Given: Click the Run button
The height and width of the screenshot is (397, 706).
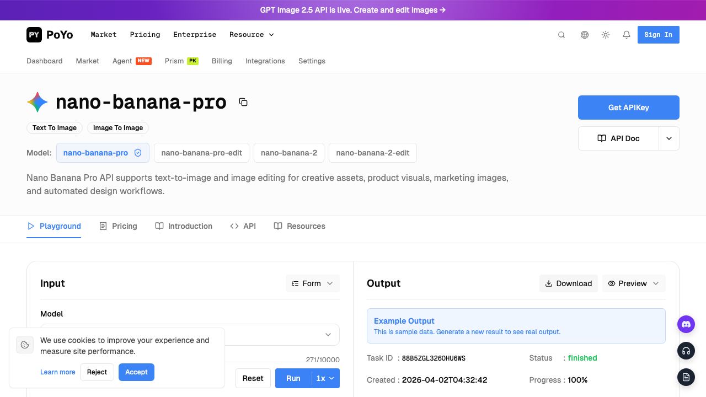Looking at the screenshot, I should 293,378.
